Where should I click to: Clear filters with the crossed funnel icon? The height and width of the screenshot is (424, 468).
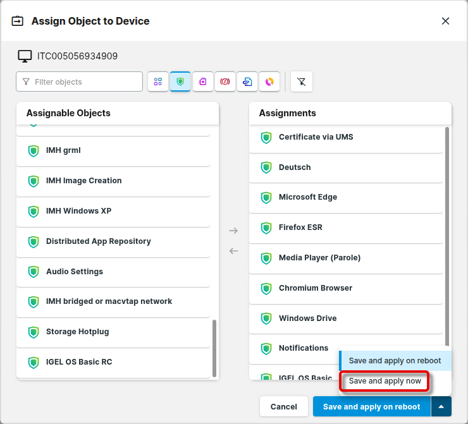point(302,82)
